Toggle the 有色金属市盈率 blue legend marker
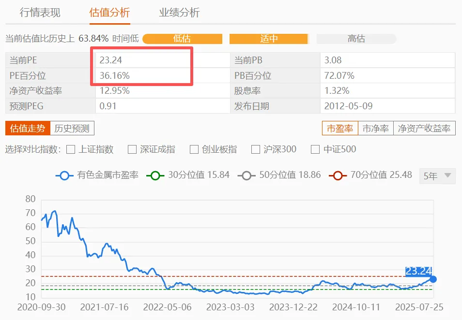Screen dimensions: 462x320 coord(64,175)
